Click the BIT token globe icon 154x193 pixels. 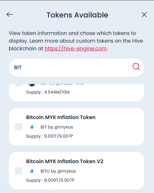[x=32, y=127]
